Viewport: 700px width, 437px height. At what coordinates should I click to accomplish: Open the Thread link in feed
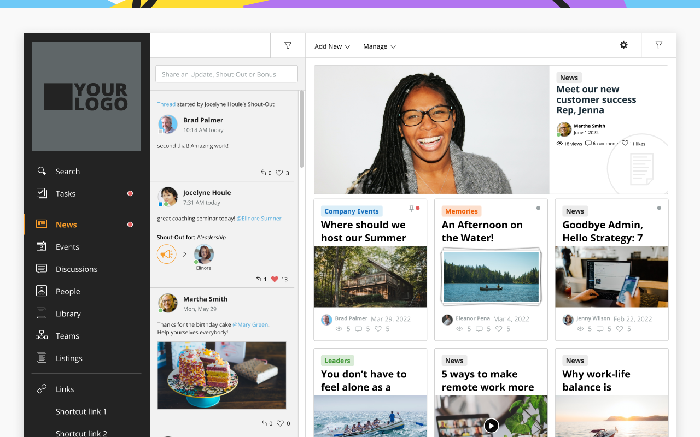point(166,104)
